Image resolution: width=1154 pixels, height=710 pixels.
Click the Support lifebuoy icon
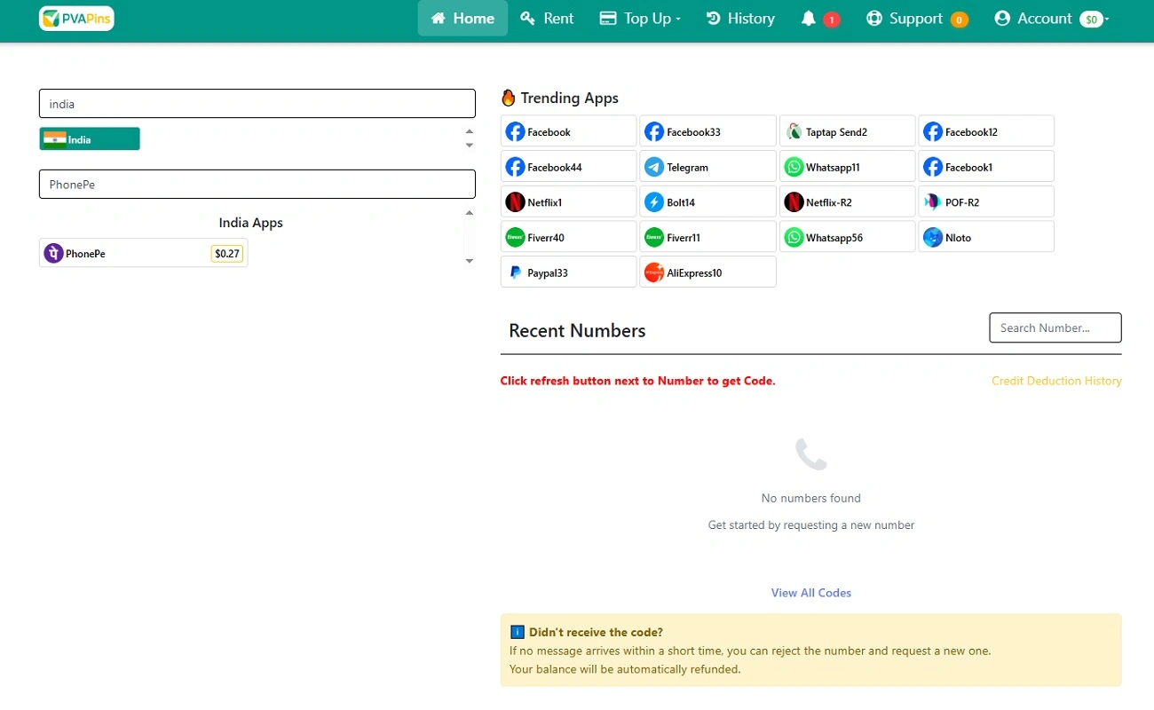pos(874,19)
